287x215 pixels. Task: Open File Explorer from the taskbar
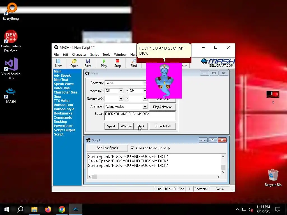34,209
